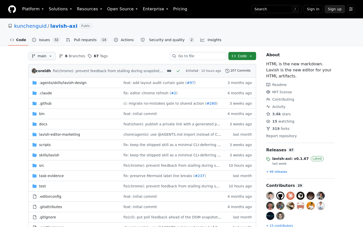The width and height of the screenshot is (363, 227).
Task: Click the star icon beside 3.6k stars
Action: click(x=268, y=114)
